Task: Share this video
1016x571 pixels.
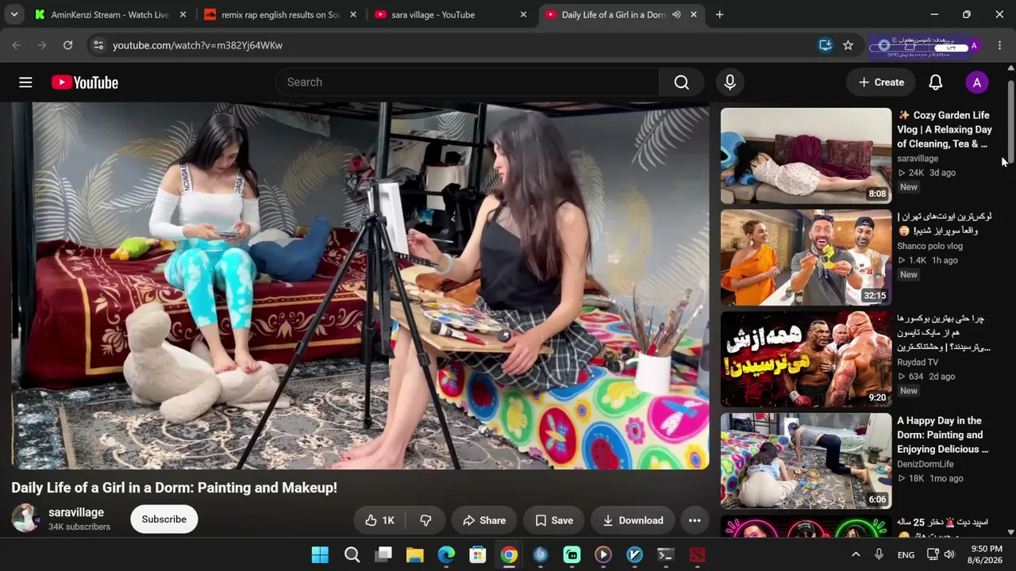Action: [x=484, y=520]
